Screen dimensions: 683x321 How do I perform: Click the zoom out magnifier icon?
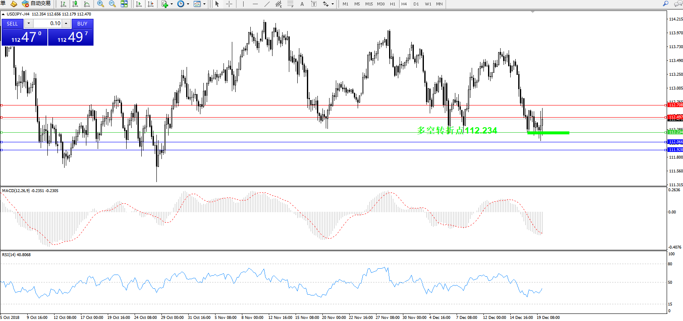coord(112,4)
